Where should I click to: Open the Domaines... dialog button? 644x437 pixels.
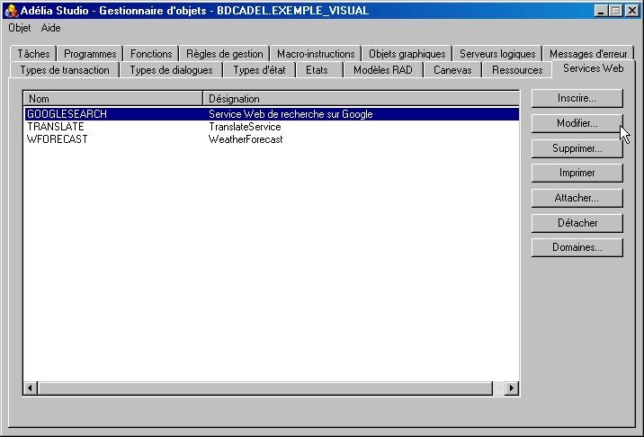pyautogui.click(x=577, y=247)
